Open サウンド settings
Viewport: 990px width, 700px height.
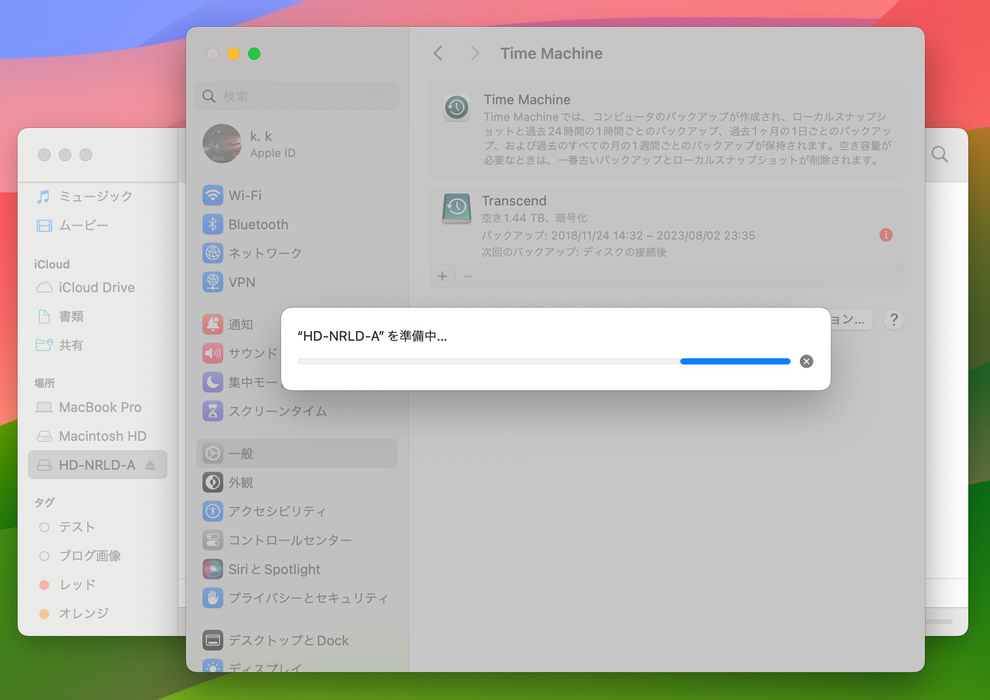click(241, 354)
